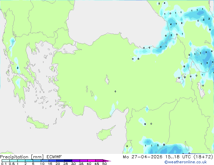Click the '0.5' legend scale value
214x165 pixels.
coord(12,164)
